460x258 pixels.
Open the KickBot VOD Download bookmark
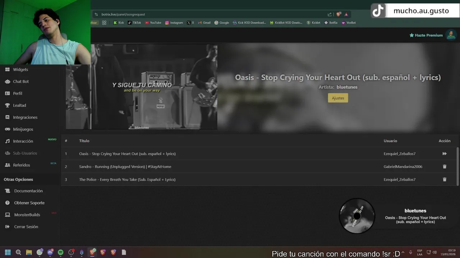tap(286, 23)
